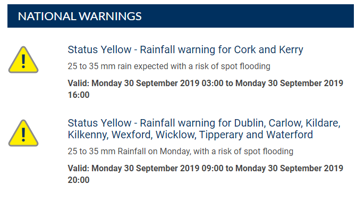The image size is (356, 209).
Task: Open the Rainfall warning for Cork and Kerry title
Action: (185, 50)
